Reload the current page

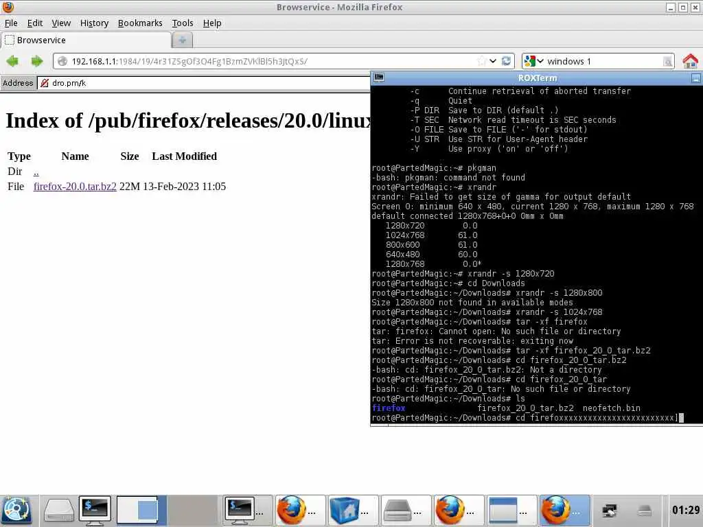(506, 61)
